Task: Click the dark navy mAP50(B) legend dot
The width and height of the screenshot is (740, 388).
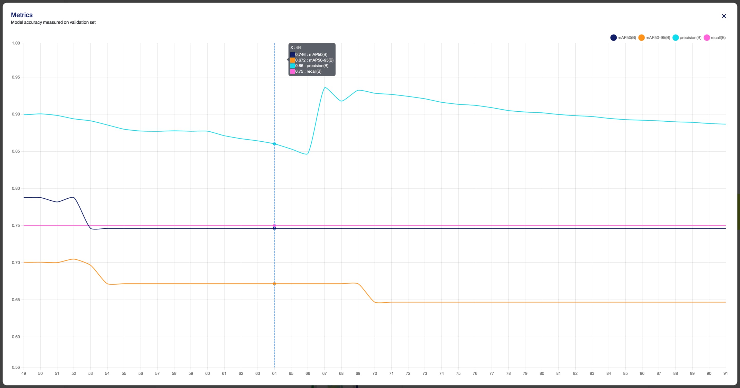Action: pyautogui.click(x=613, y=38)
